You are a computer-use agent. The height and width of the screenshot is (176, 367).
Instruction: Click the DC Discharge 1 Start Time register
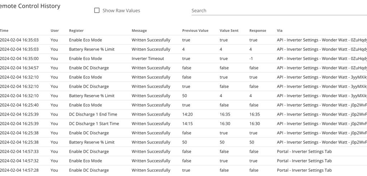pos(94,124)
